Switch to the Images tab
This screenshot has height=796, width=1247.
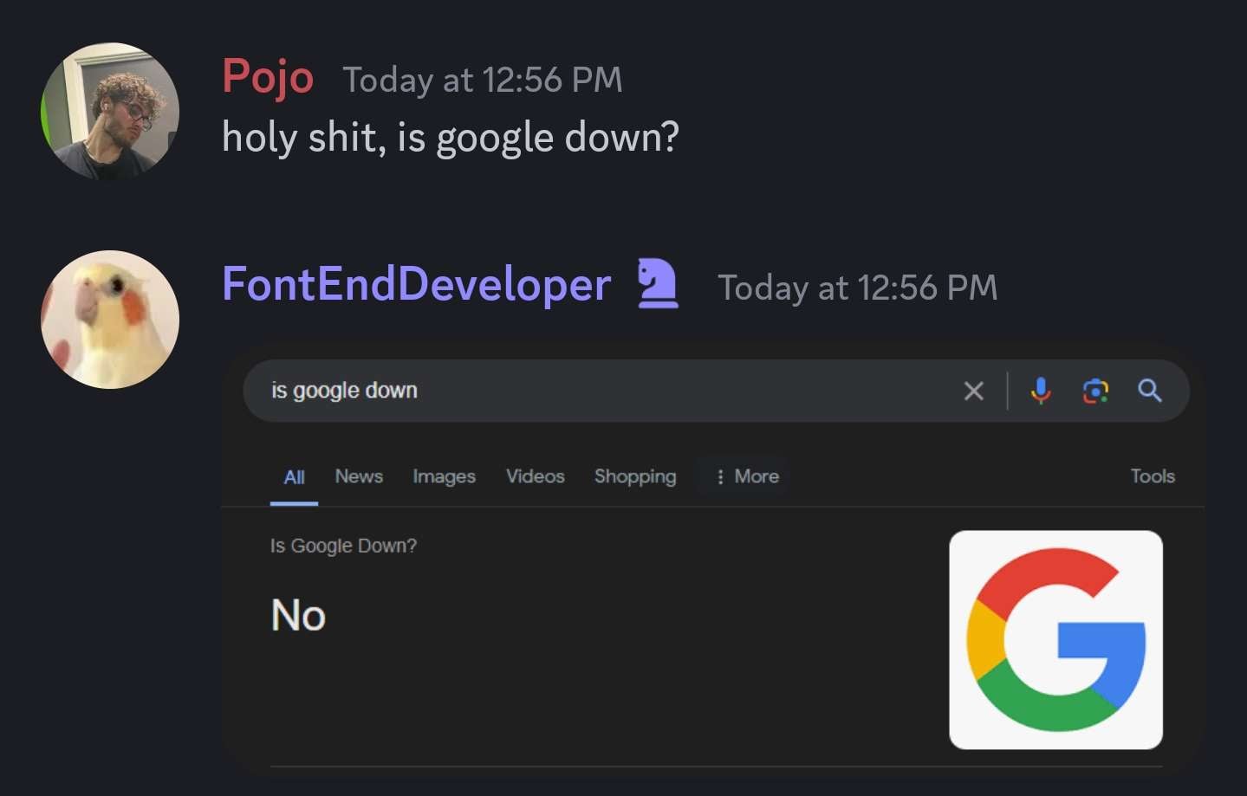tap(444, 476)
